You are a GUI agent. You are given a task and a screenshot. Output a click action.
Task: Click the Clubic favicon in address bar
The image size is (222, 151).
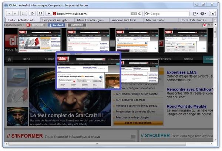tap(54, 14)
